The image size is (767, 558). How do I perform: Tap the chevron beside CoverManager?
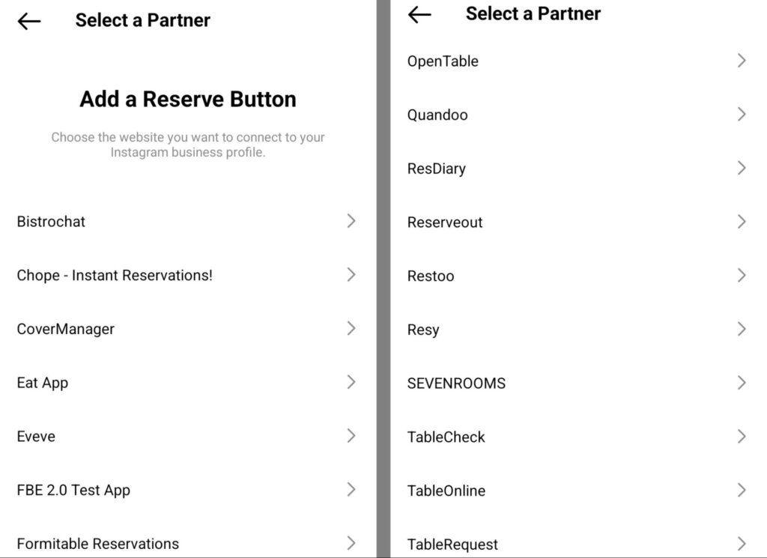[351, 328]
